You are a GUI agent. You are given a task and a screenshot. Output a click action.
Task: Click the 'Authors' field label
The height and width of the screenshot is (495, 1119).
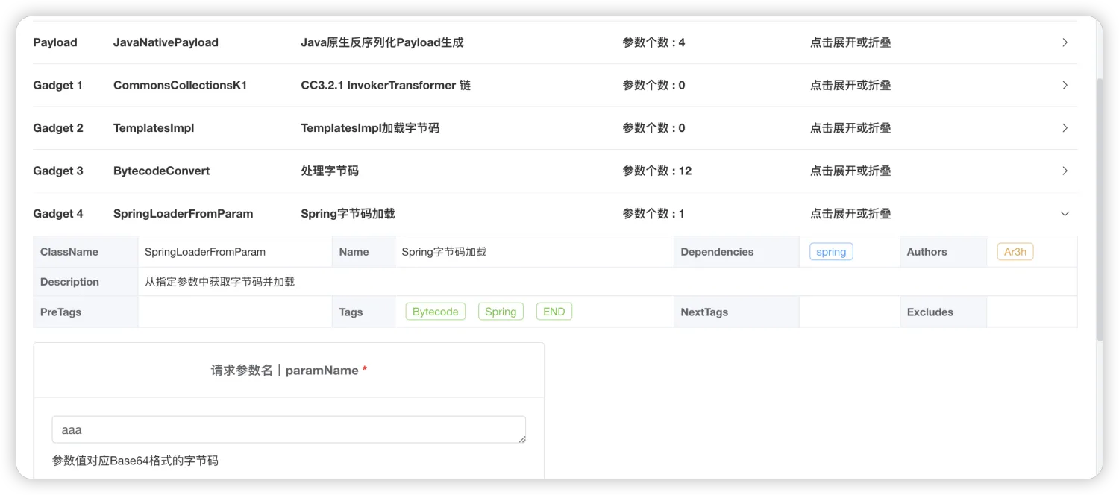927,252
